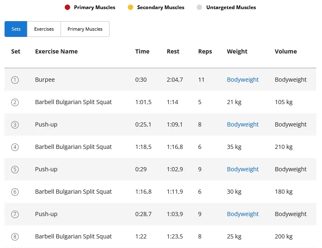322x248 pixels.
Task: Select the set 3 circled number
Action: [x=15, y=125]
